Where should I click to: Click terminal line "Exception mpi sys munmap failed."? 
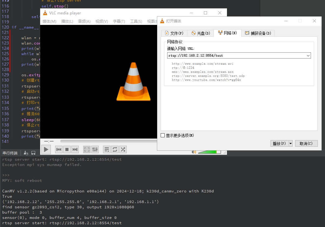[x=42, y=165]
